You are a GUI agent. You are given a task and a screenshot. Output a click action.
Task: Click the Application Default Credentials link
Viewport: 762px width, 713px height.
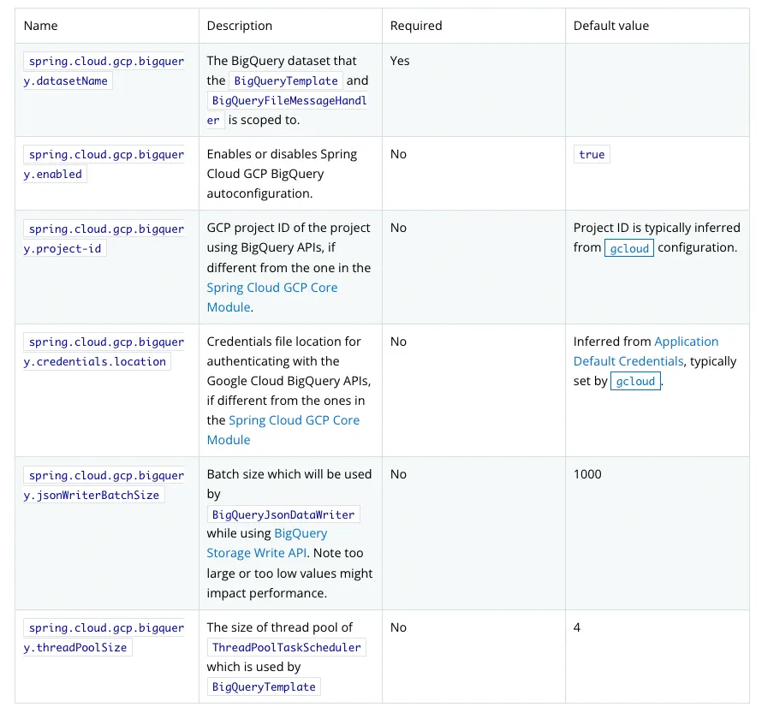point(686,342)
